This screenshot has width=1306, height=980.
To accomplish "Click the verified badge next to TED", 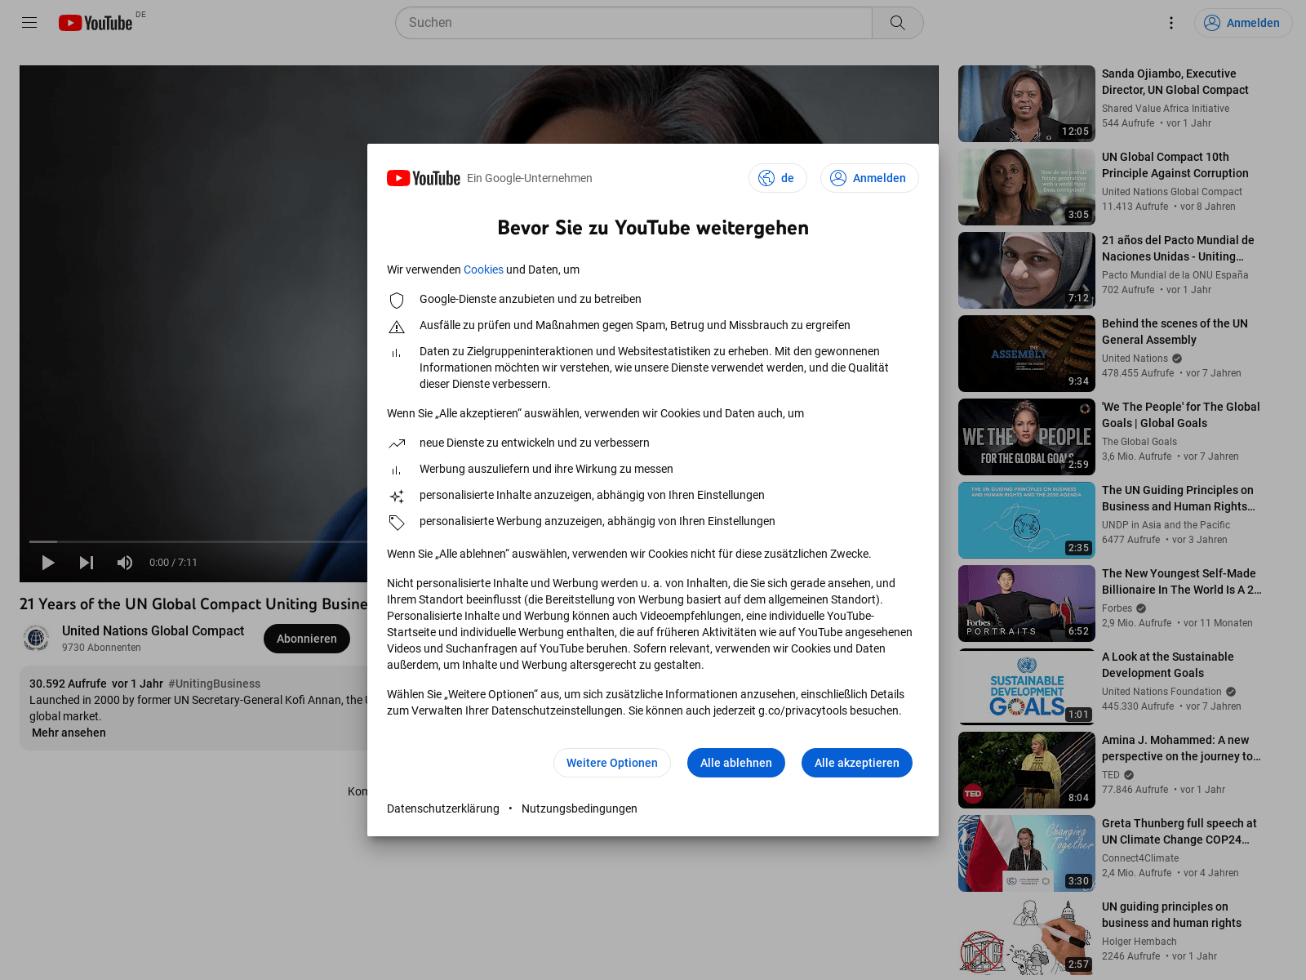I will click(1129, 775).
